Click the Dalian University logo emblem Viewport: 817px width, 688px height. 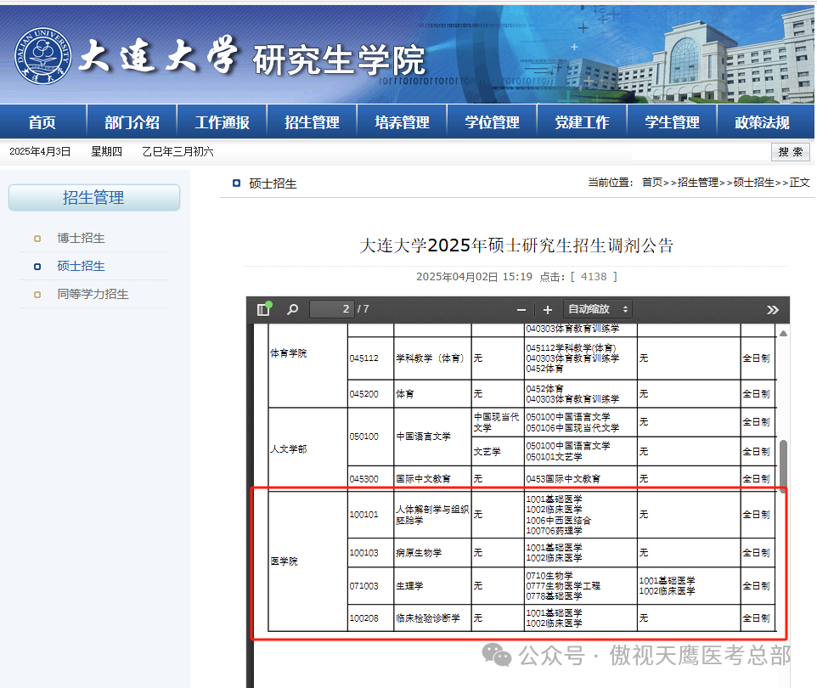pos(43,56)
